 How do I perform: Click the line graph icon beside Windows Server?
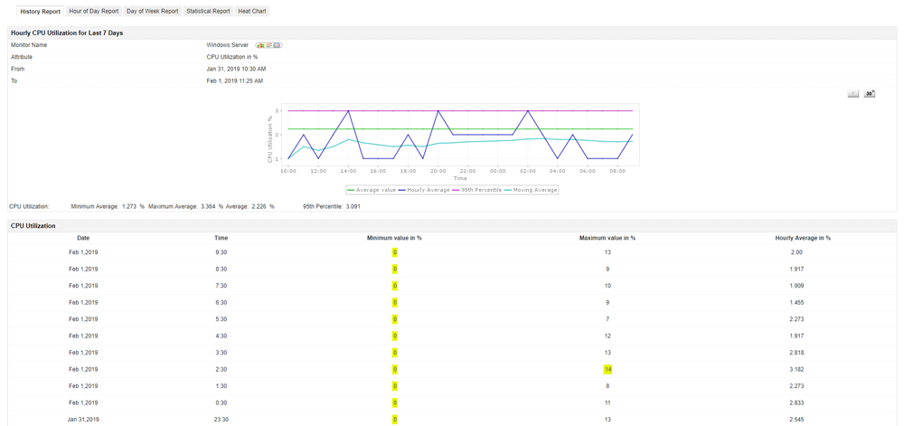(268, 45)
